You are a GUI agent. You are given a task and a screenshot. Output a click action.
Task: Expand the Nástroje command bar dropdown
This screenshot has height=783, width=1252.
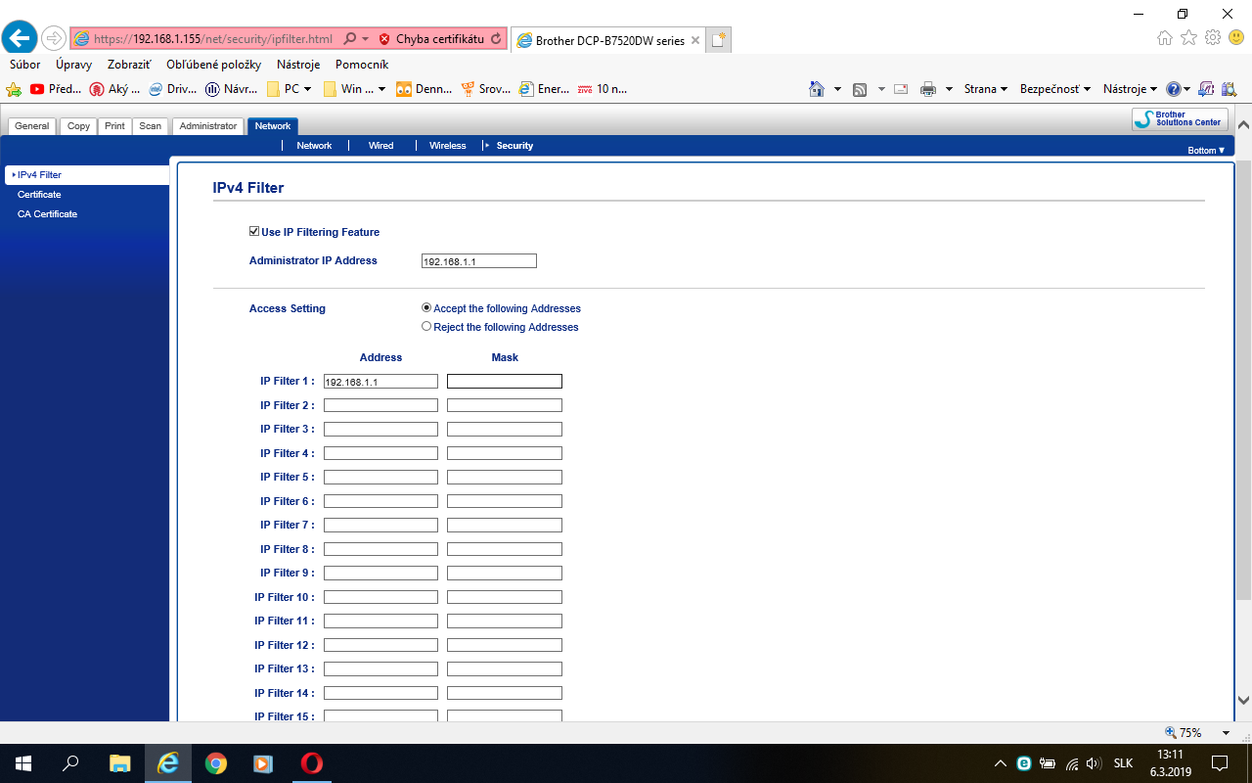pos(1130,89)
